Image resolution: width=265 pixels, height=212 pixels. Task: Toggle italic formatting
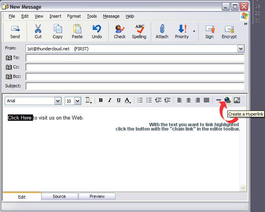point(110,100)
